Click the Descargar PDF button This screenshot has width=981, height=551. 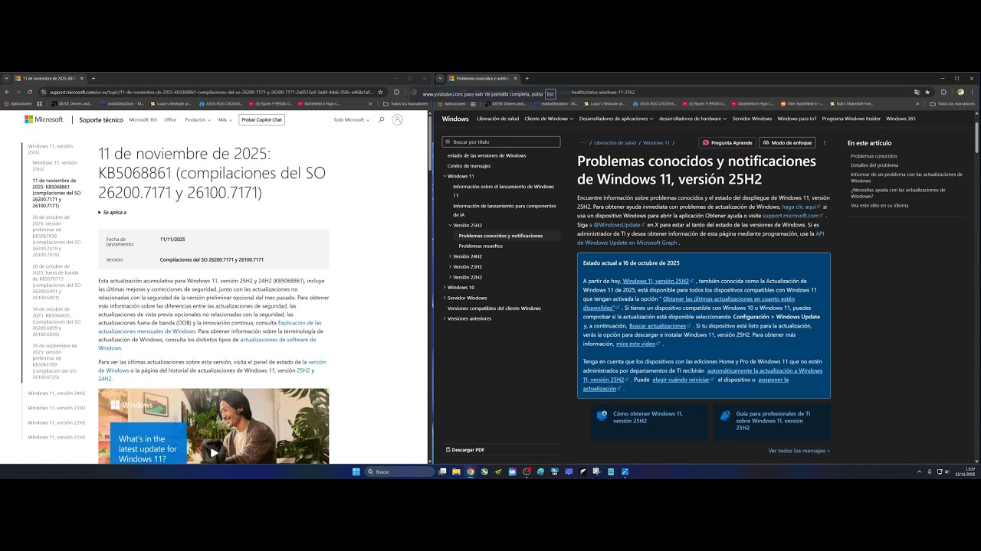coord(465,450)
